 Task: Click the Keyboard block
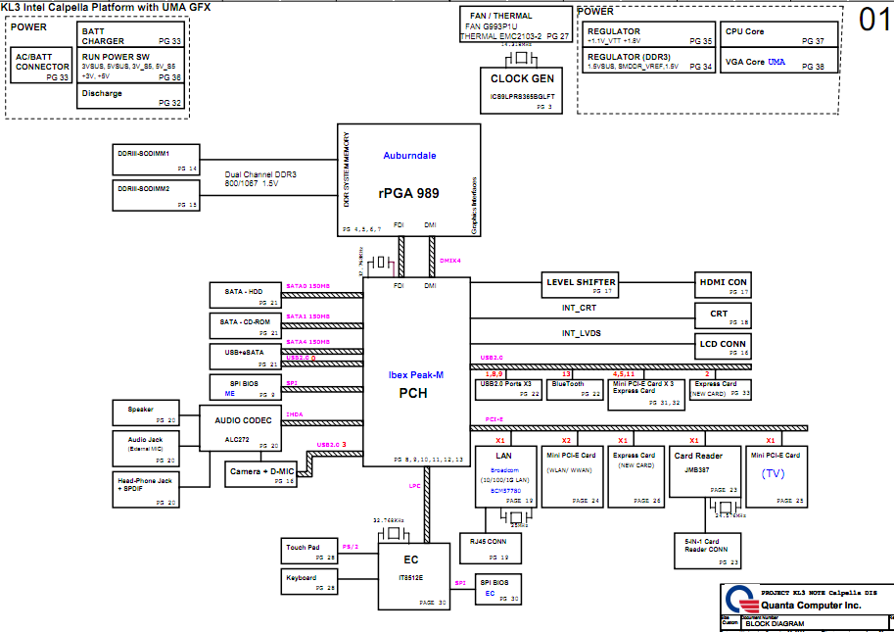point(309,581)
